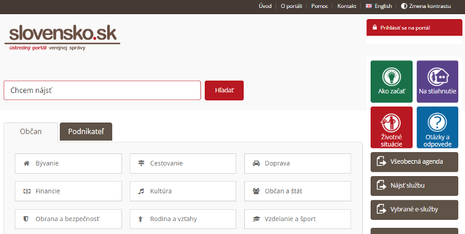Open the green Ako začať tile
The height and width of the screenshot is (234, 465).
click(392, 81)
